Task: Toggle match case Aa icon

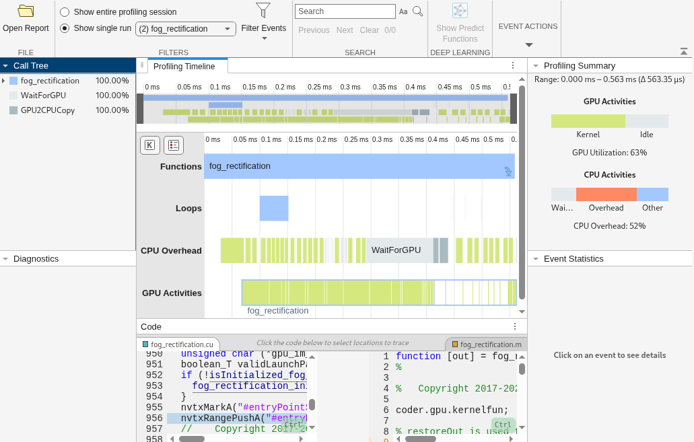Action: (x=403, y=11)
